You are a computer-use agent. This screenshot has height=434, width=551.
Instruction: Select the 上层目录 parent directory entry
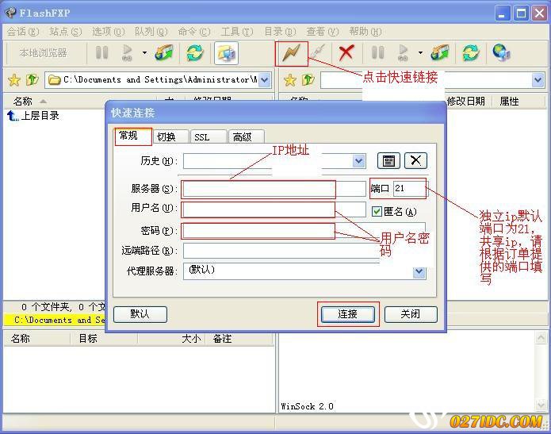pyautogui.click(x=33, y=116)
